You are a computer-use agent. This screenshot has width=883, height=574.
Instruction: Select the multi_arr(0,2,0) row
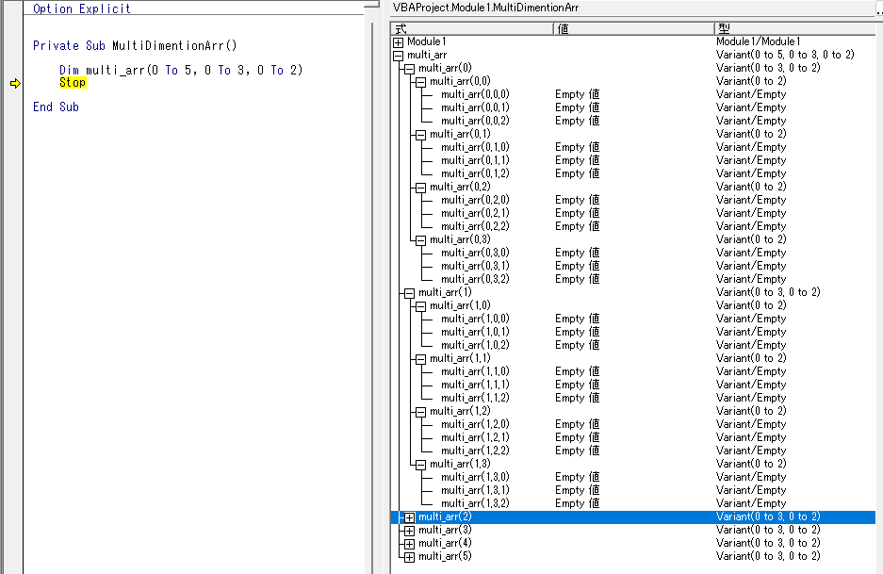633,200
